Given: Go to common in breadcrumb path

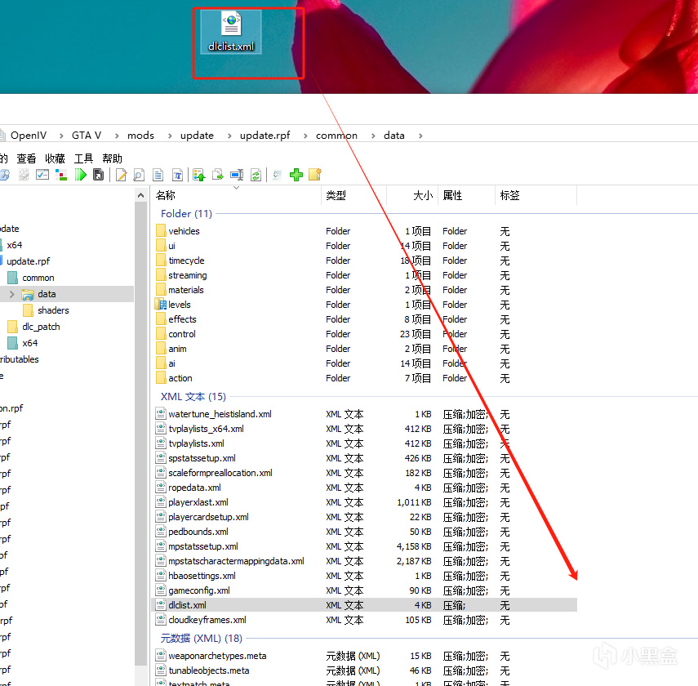Looking at the screenshot, I should [336, 135].
